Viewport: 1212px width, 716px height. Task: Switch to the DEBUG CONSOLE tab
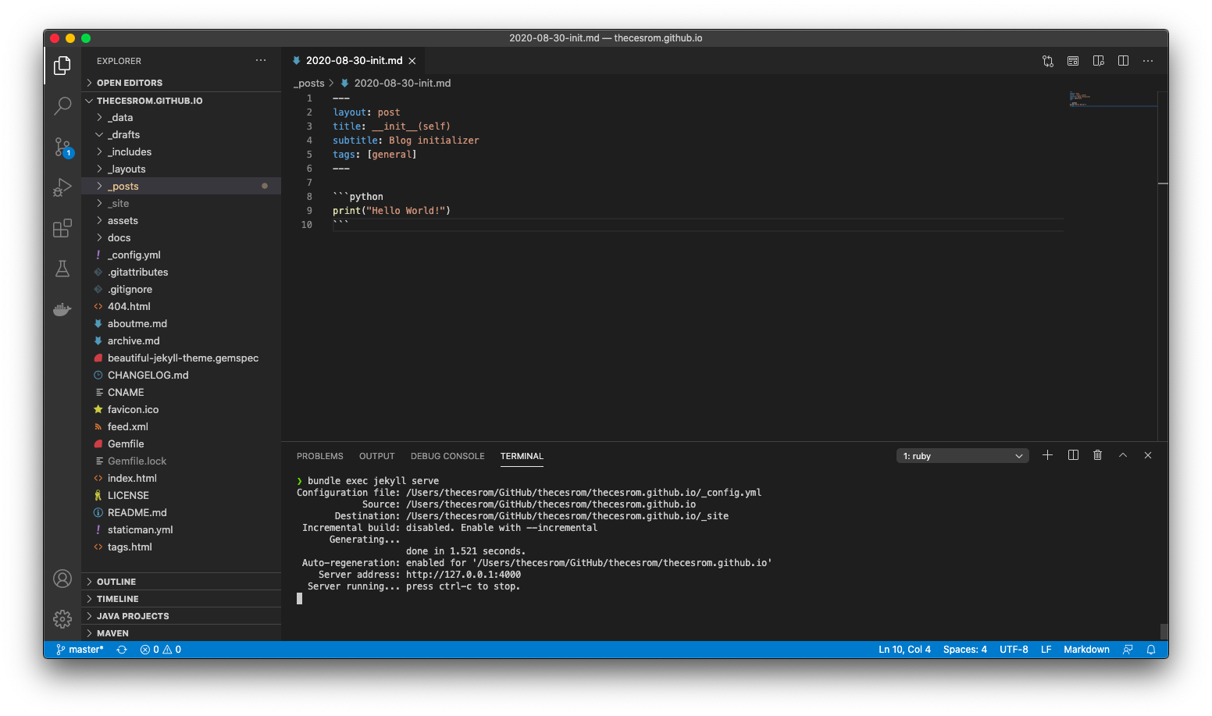[447, 456]
